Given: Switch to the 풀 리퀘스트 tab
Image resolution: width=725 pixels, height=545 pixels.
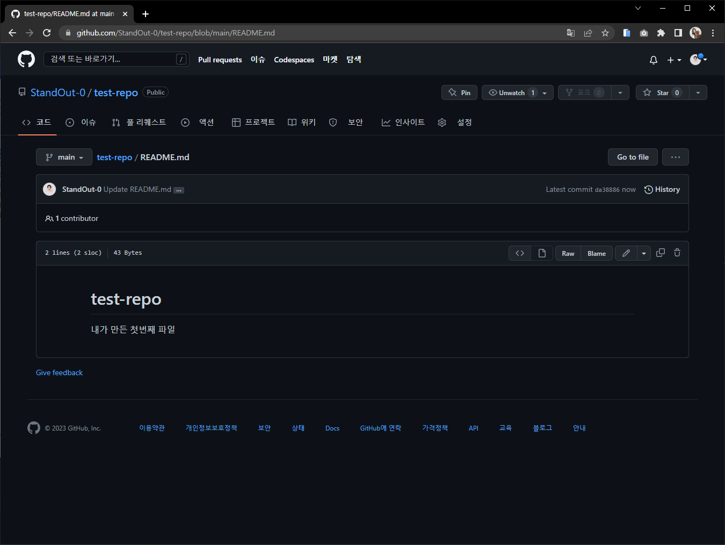Looking at the screenshot, I should 139,123.
